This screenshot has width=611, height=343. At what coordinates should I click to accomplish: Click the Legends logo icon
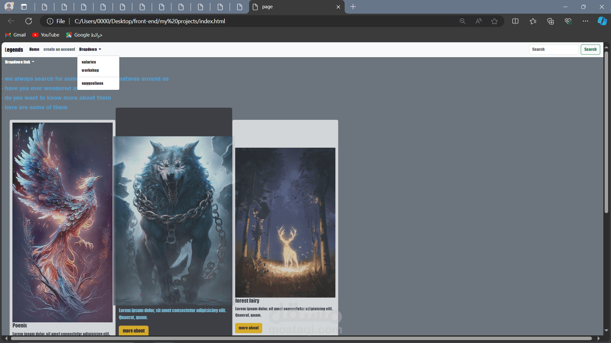[x=14, y=49]
